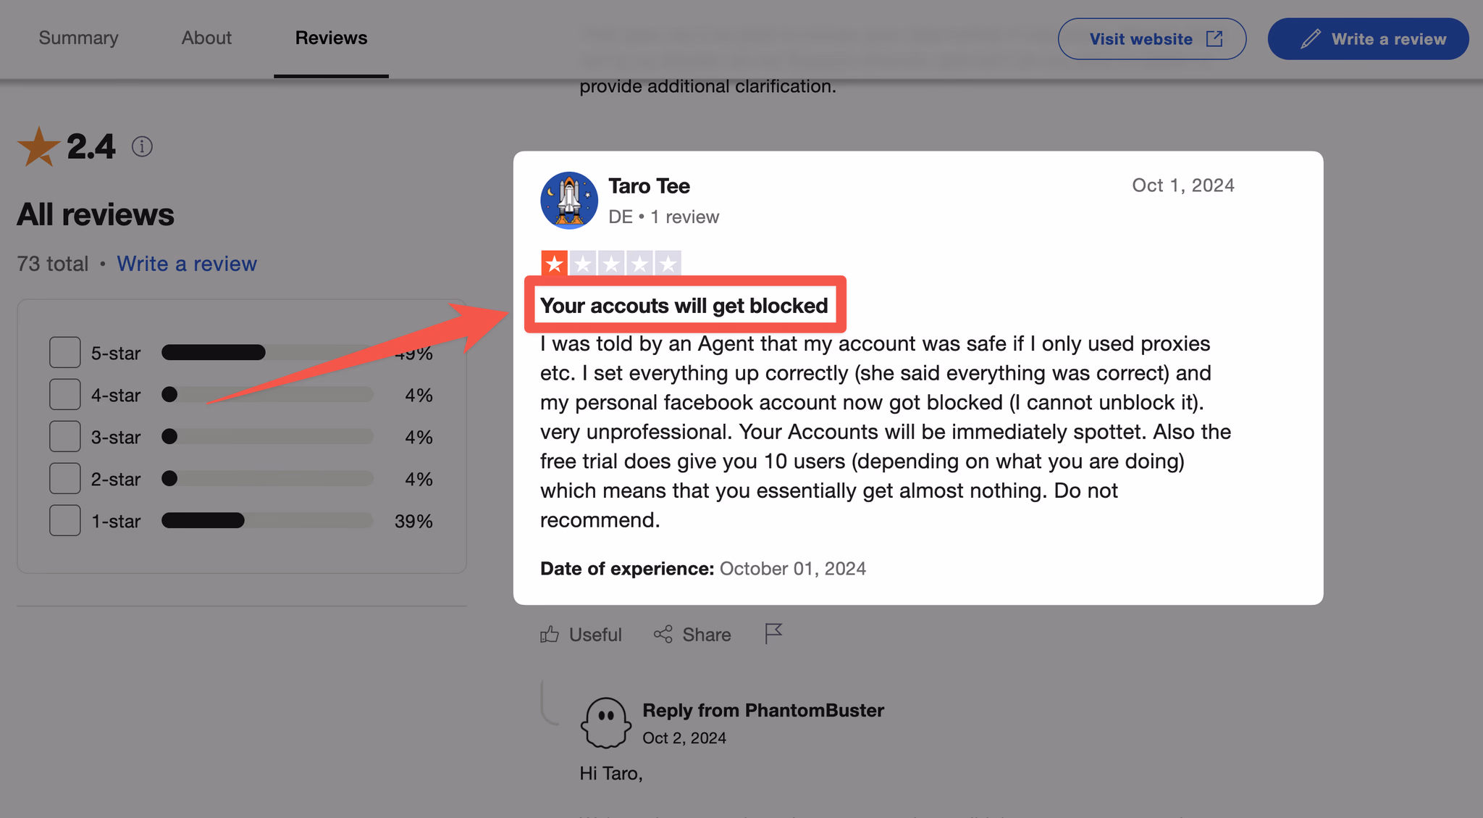Click the 5-star rating bar

267,353
